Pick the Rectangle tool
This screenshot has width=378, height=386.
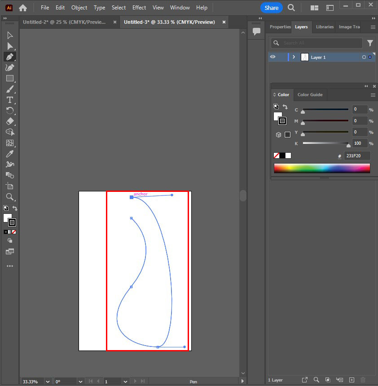[x=10, y=78]
